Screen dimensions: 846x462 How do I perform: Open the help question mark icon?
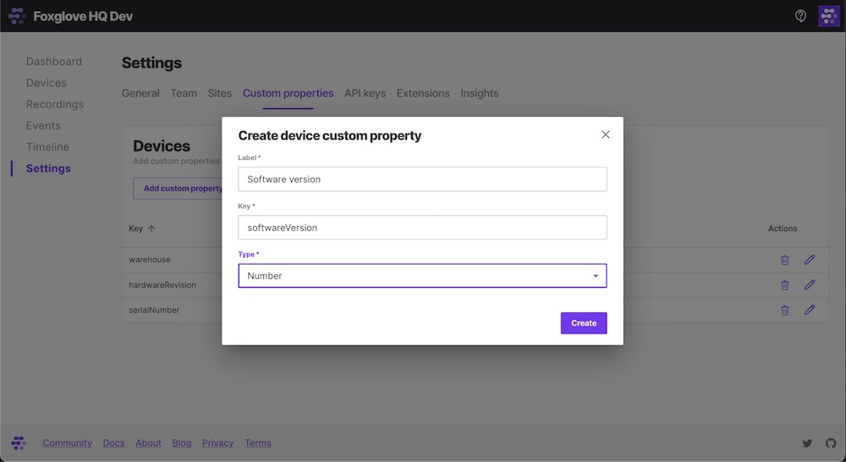[800, 16]
